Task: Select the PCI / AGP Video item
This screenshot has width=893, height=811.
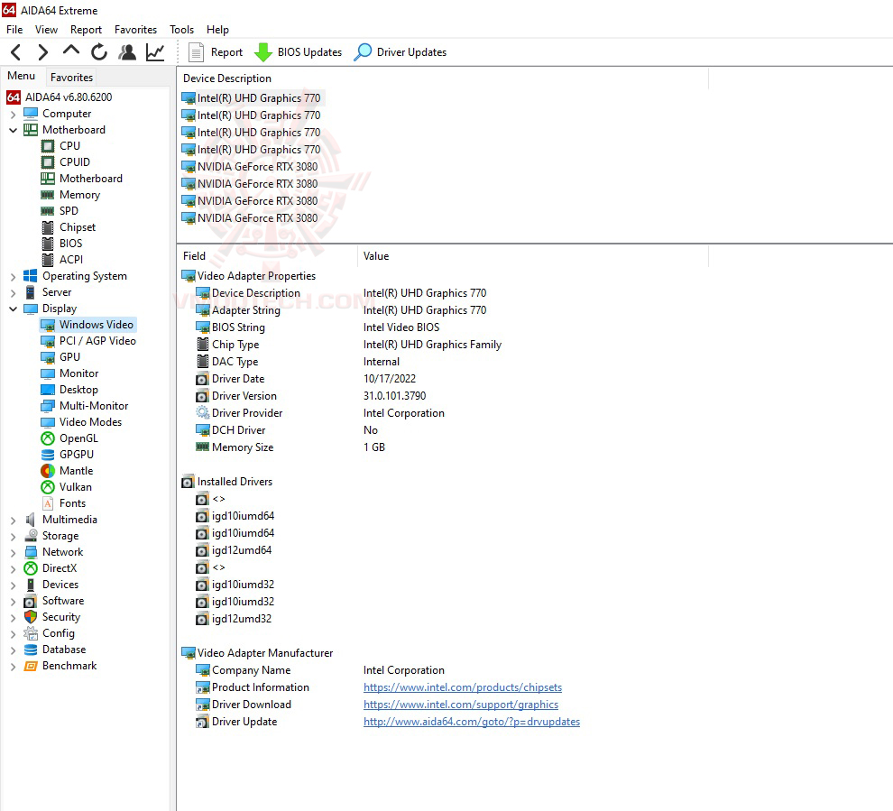Action: click(97, 341)
